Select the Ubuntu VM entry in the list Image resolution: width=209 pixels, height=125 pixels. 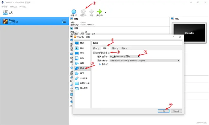point(35,21)
